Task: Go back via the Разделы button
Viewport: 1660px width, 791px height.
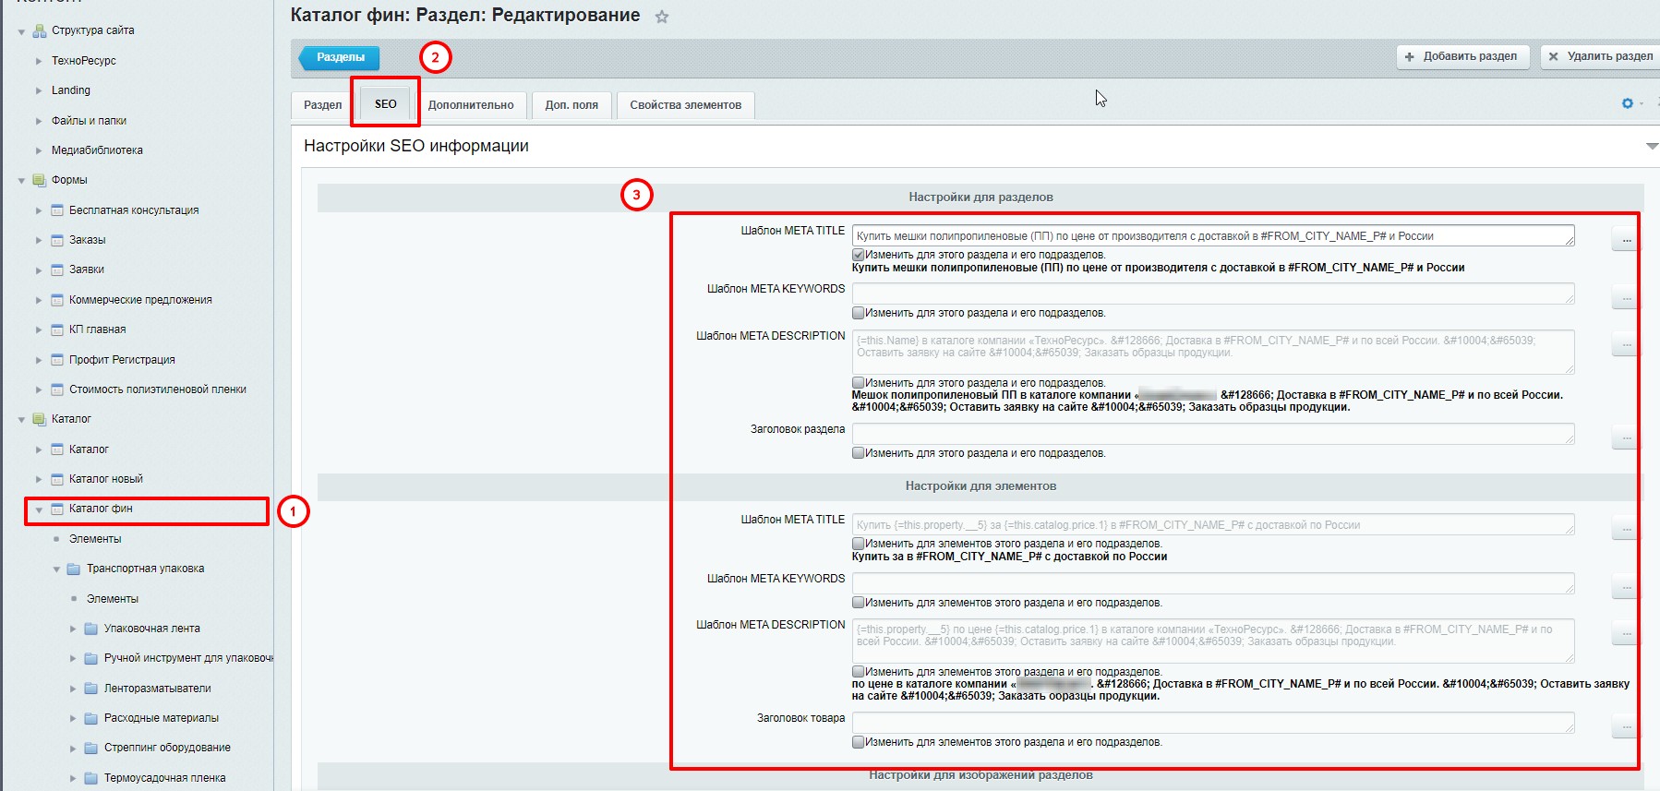Action: point(340,57)
